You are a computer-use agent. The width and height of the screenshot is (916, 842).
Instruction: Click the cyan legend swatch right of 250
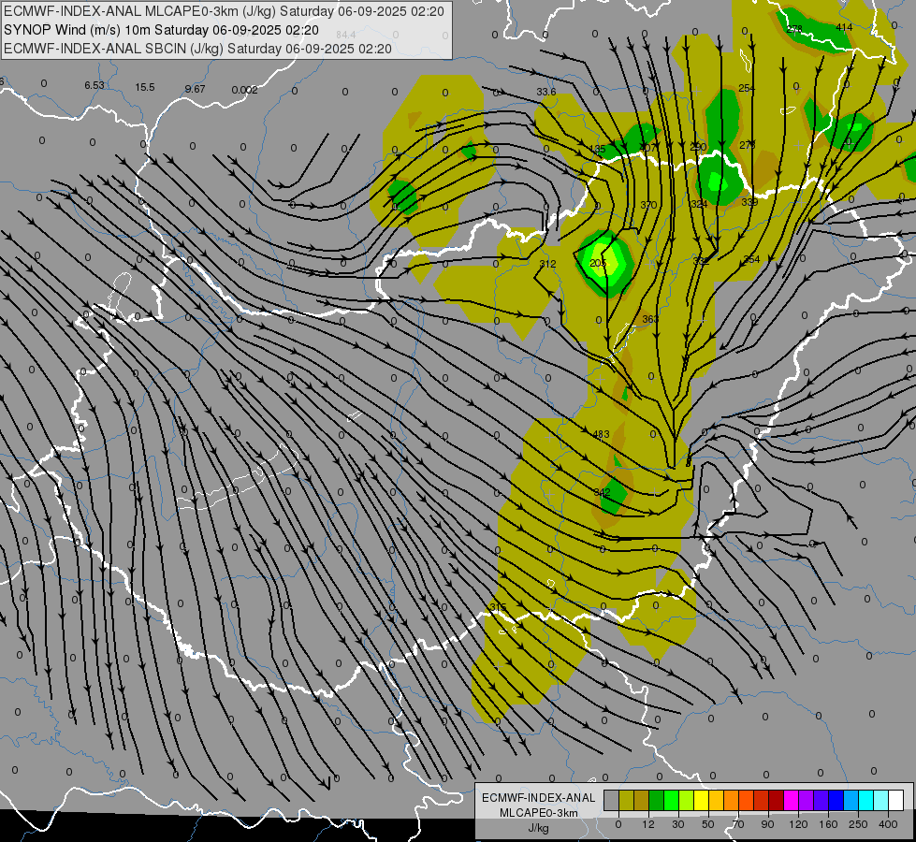point(865,800)
